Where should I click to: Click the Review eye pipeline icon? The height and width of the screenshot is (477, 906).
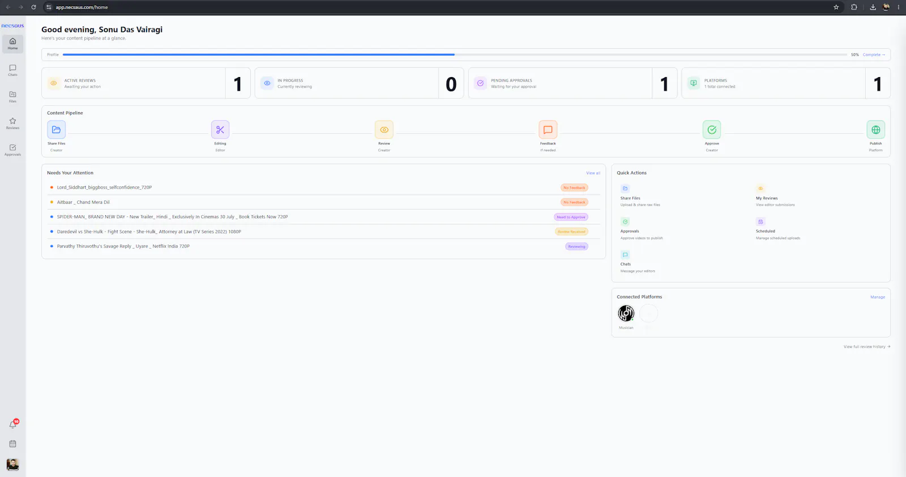click(384, 130)
